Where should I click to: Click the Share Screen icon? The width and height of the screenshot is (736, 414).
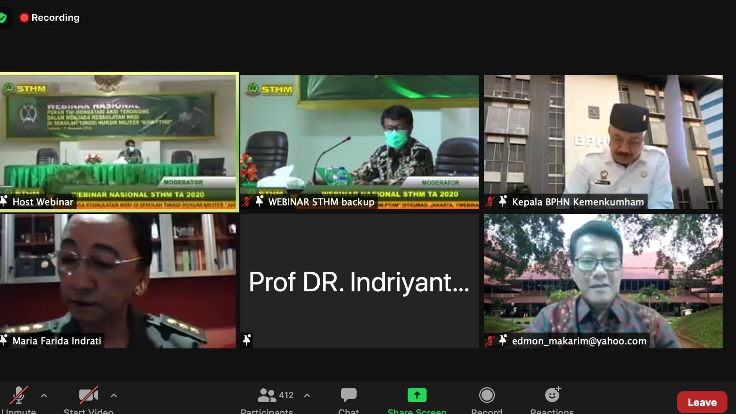coord(417,395)
